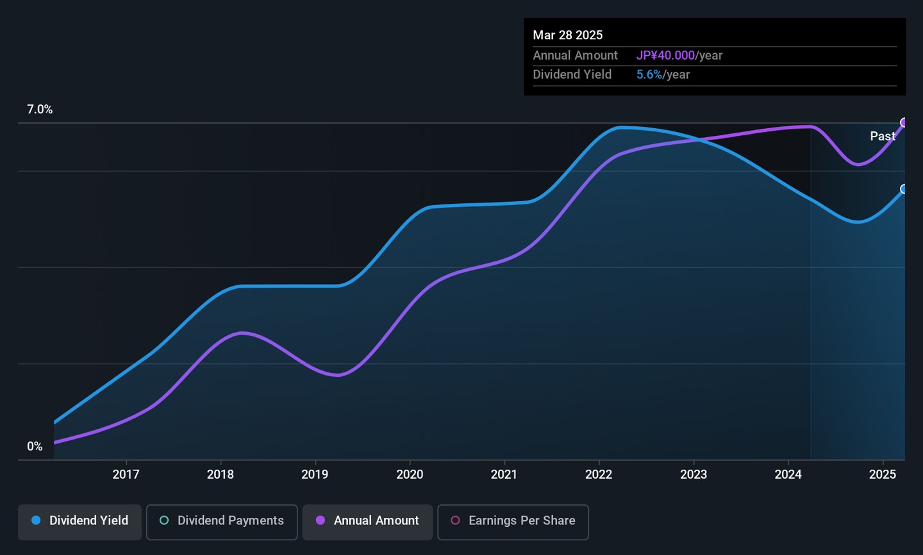
Task: Click the 5.6% dividend yield value
Action: point(649,74)
